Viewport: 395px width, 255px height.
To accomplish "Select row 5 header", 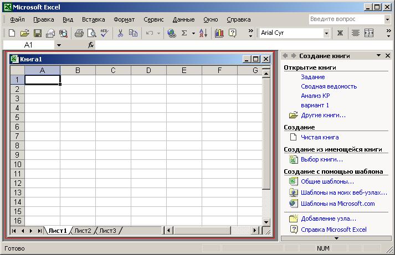I will (17, 117).
